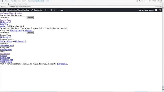164x92 pixels.
Task: Open the WordPress.org link
Action: [x=6, y=62]
